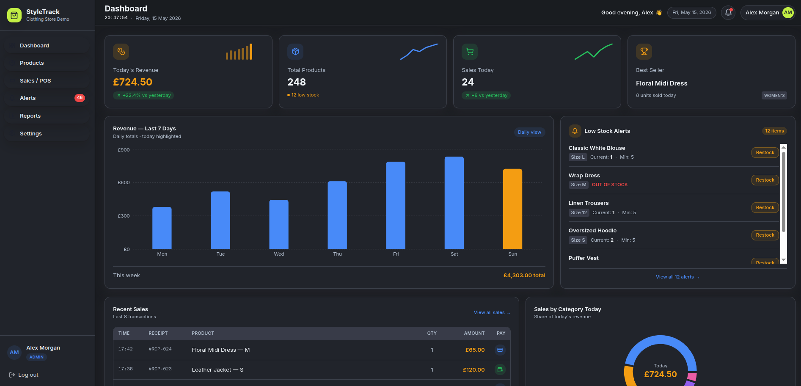Click the Daily view button on revenue chart
The image size is (801, 386).
pos(529,132)
